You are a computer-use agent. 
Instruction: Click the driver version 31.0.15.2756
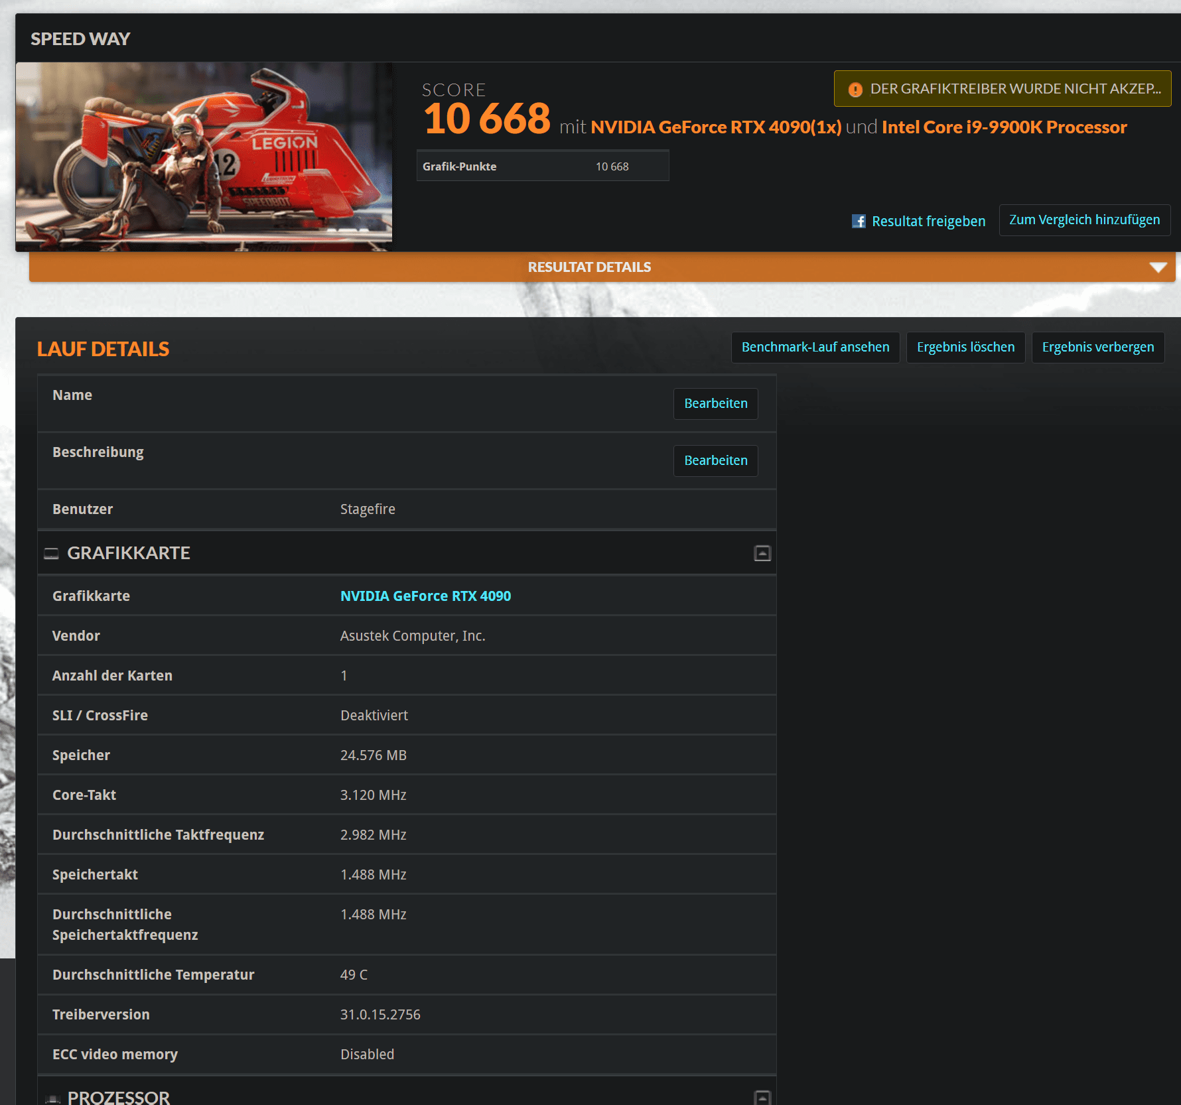pos(380,1015)
